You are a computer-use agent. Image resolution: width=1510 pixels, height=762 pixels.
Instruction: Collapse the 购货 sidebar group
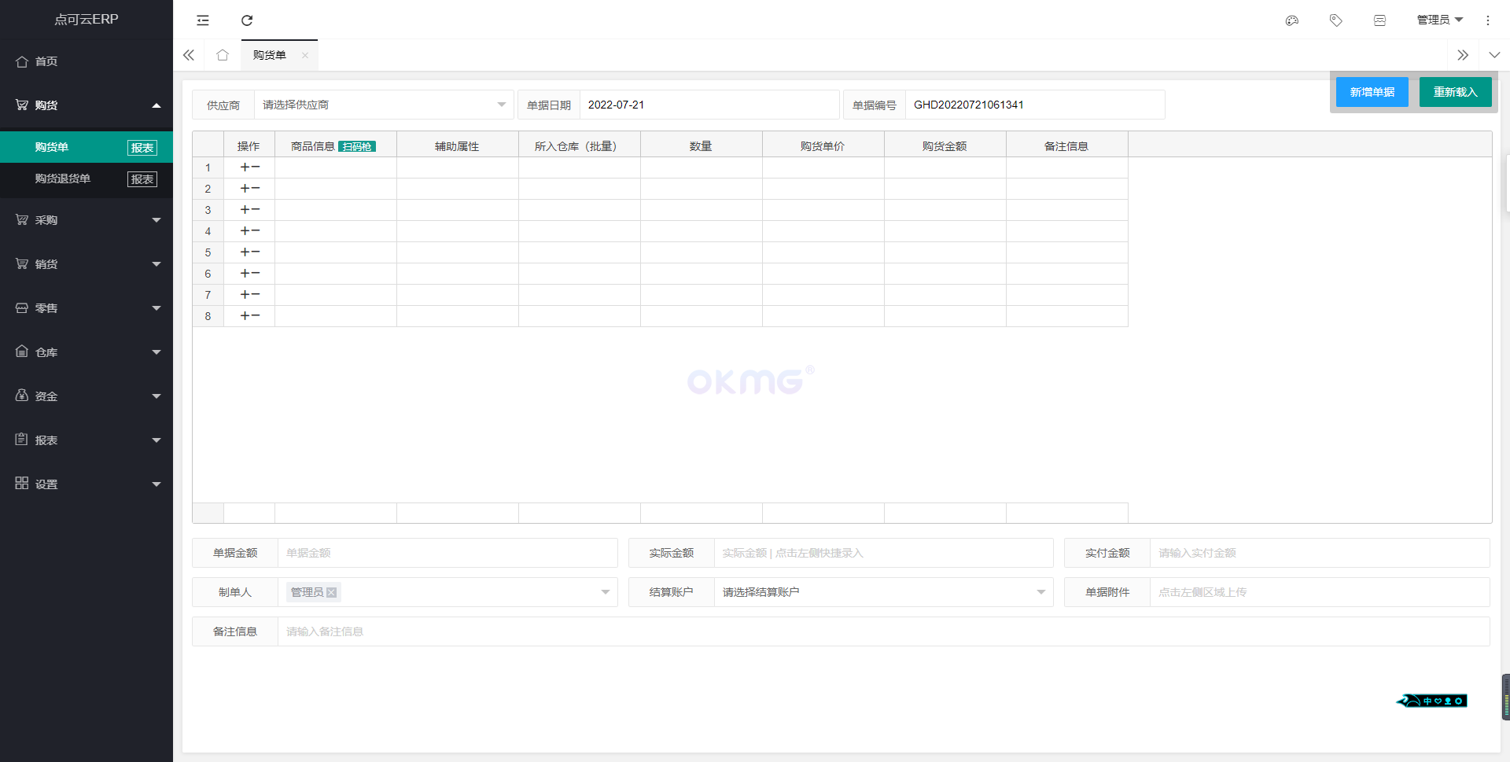tap(87, 105)
